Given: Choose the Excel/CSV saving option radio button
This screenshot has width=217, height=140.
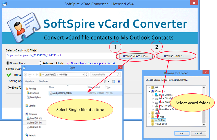Looking at the screenshot, I should [10, 87].
